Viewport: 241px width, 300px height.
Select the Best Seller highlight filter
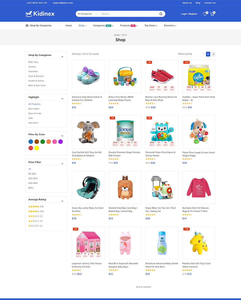(34, 109)
